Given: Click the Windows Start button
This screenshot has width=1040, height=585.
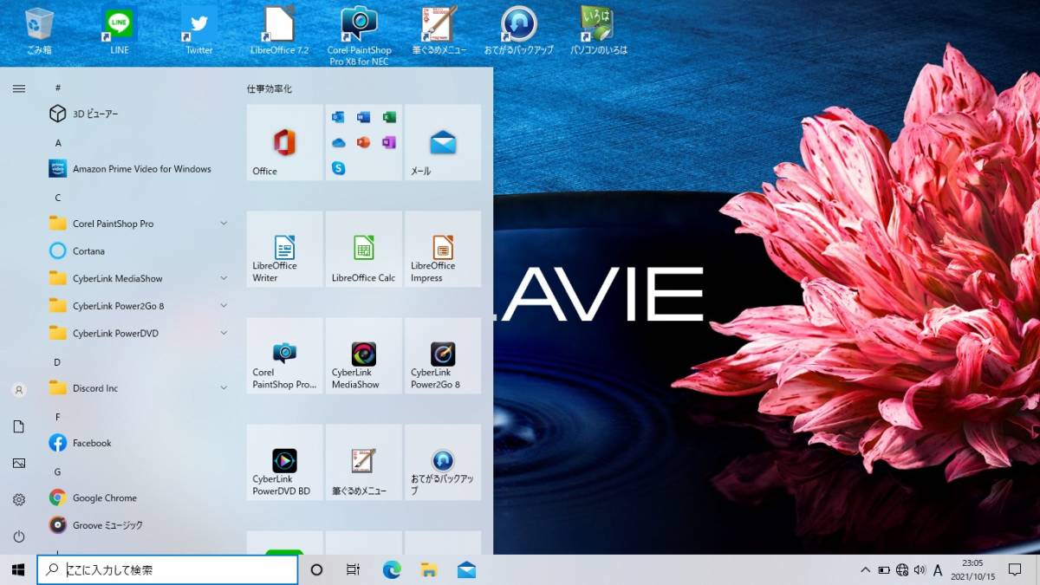Looking at the screenshot, I should coord(17,569).
